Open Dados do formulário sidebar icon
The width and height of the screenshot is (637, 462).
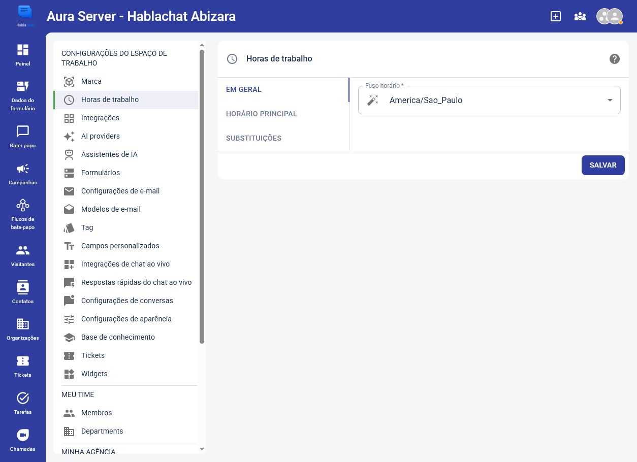(x=23, y=86)
